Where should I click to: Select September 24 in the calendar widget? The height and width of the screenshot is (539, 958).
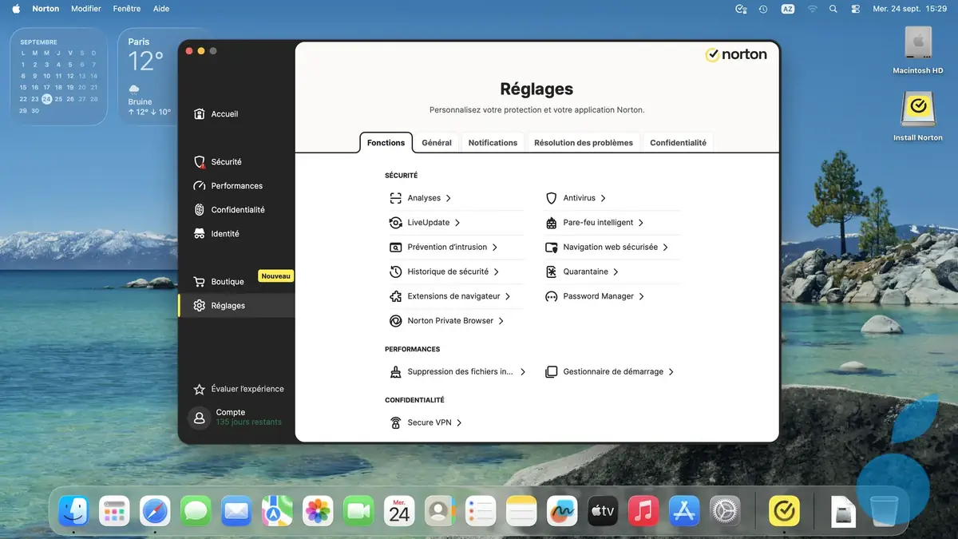click(46, 99)
